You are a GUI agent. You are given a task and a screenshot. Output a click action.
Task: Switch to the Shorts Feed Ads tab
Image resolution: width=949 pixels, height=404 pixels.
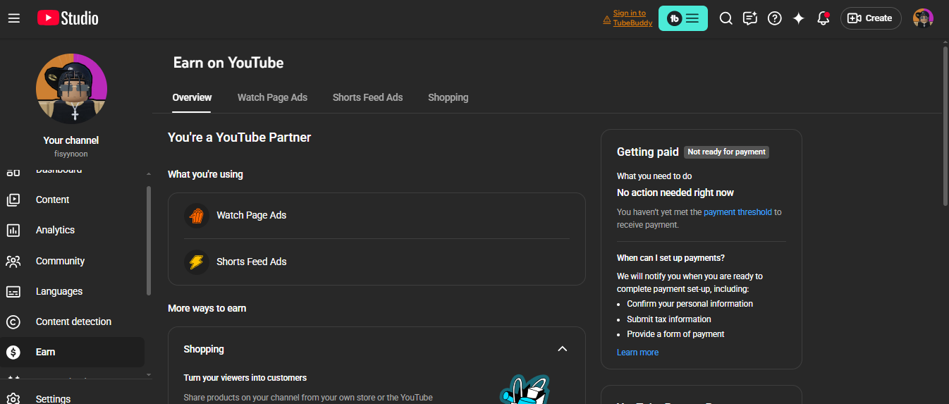click(x=367, y=97)
